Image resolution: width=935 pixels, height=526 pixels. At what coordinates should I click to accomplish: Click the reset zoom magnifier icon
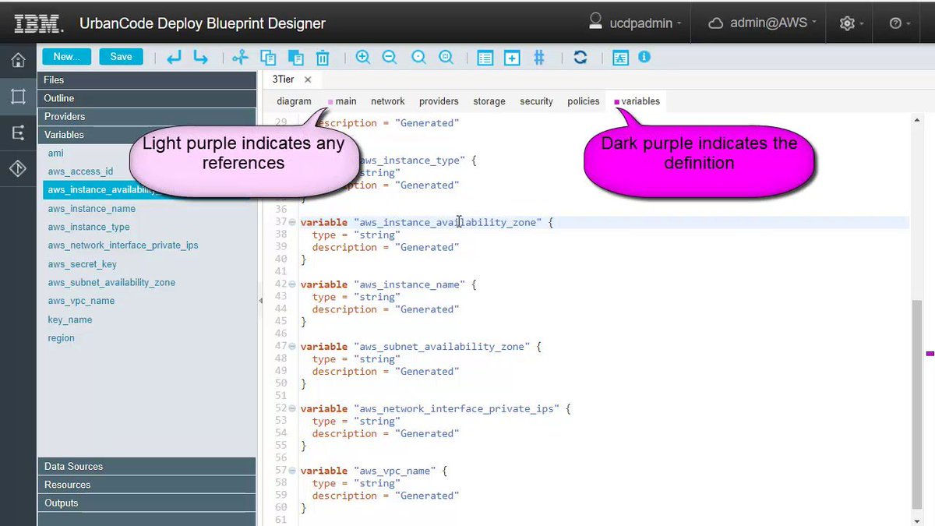418,57
